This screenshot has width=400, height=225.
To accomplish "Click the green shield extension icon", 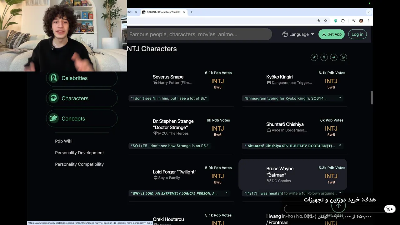I will click(336, 21).
